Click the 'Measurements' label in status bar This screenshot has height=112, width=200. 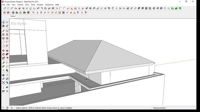[159, 108]
